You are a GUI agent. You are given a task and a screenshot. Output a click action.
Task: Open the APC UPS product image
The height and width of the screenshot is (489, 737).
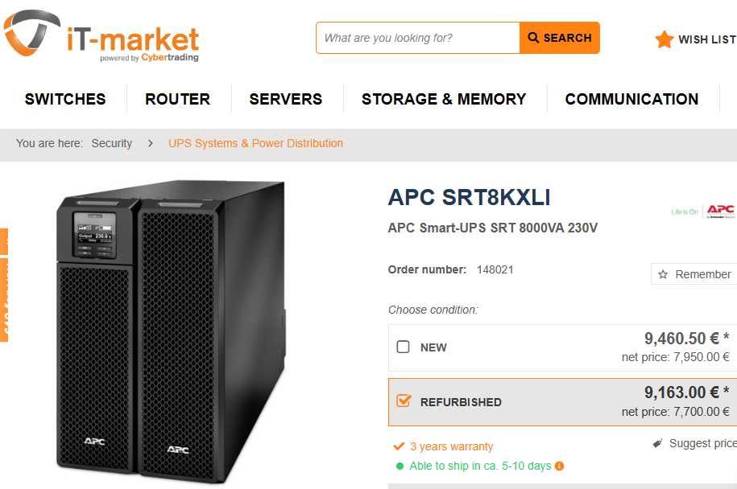171,330
